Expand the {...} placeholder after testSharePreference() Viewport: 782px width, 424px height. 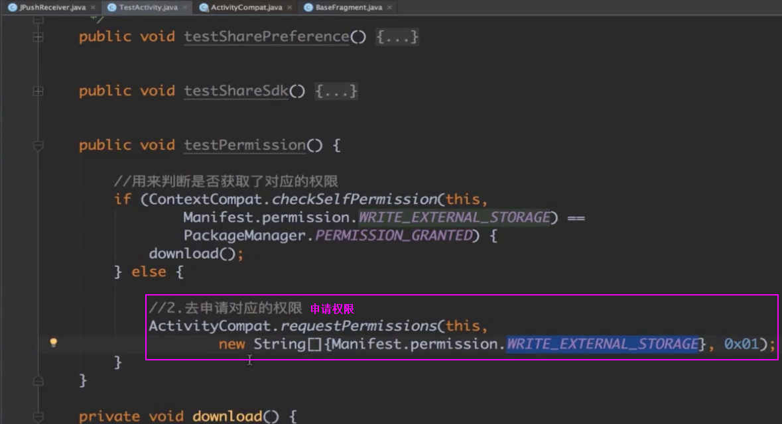pos(397,37)
